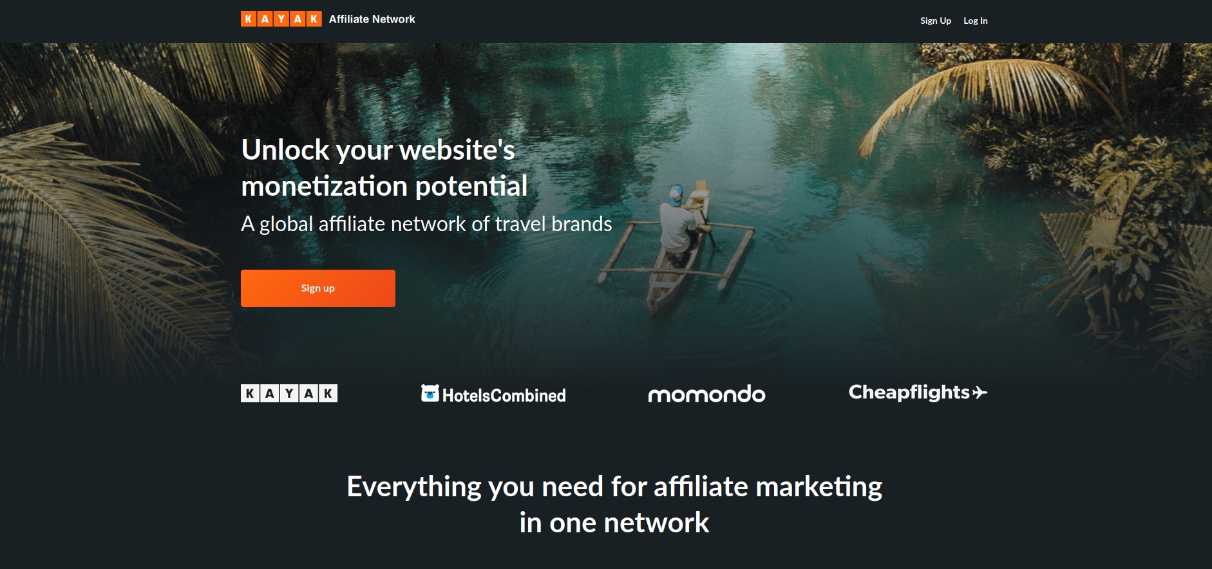Select the Cheapflights brand logo

(x=918, y=393)
